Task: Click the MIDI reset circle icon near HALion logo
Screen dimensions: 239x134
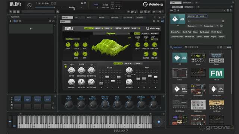Action: 29,5
